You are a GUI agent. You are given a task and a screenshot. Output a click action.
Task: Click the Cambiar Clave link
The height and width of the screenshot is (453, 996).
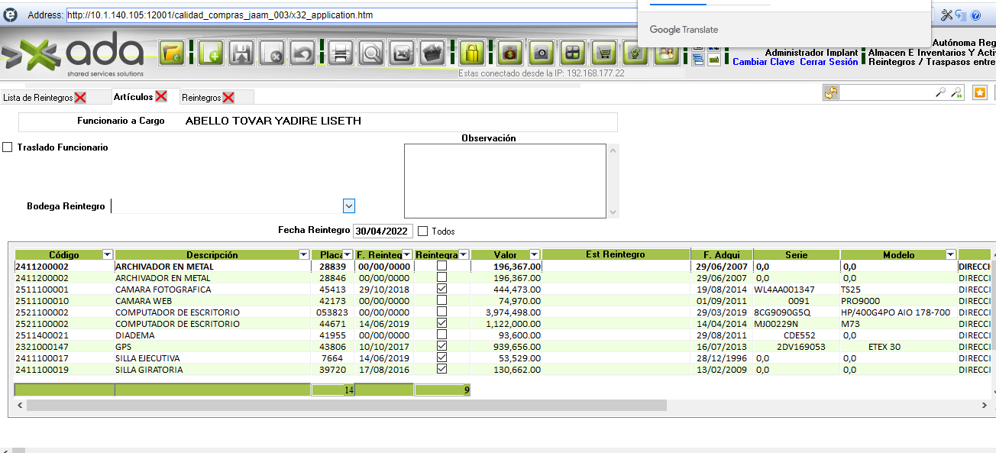pyautogui.click(x=763, y=62)
